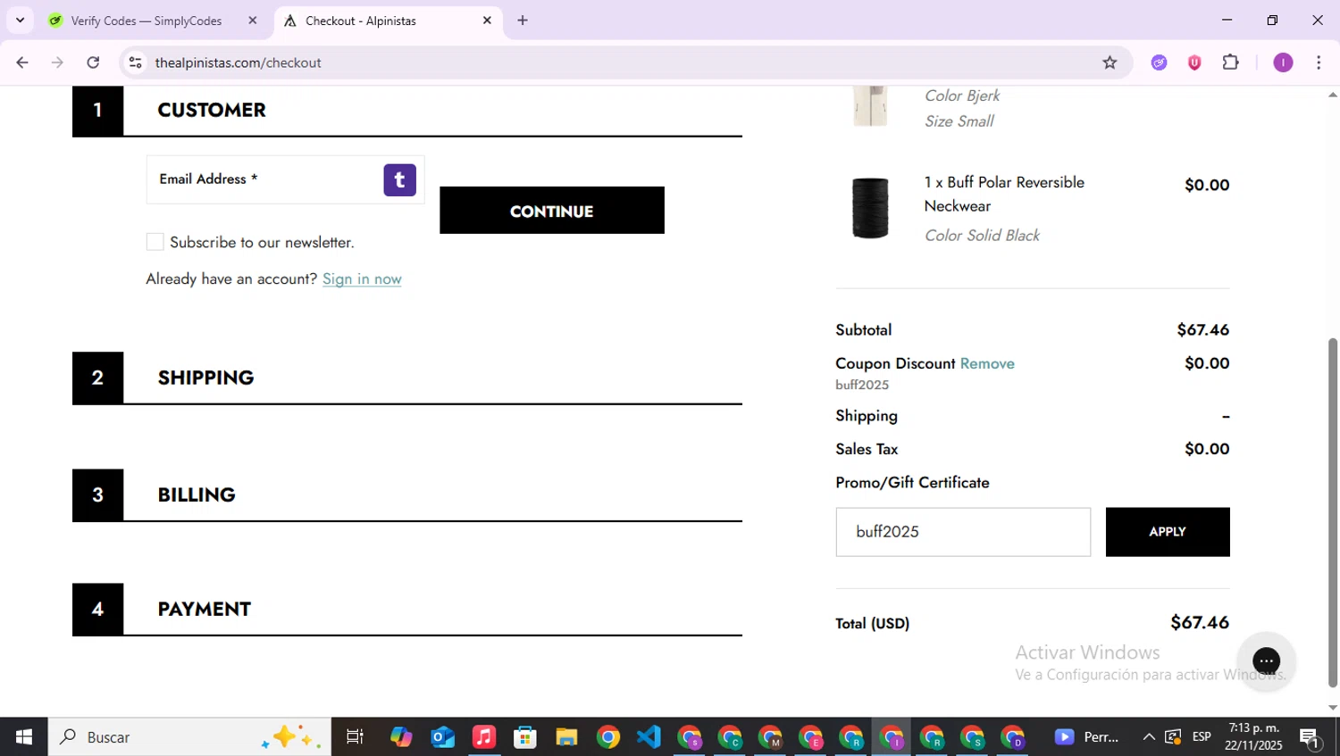Open a new browser tab

pyautogui.click(x=523, y=21)
